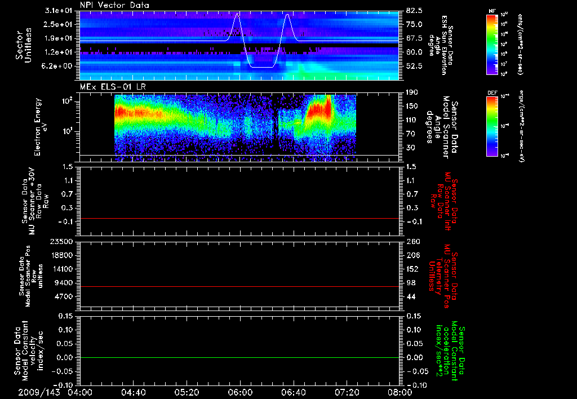Click the white sun elevation curve peak
Image resolution: width=577 pixels, height=399 pixels.
[237, 14]
